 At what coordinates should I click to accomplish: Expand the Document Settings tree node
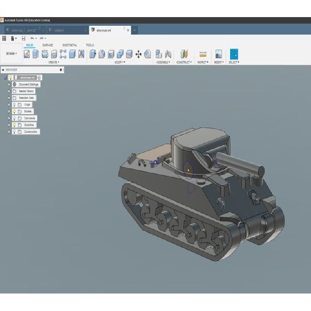click(9, 84)
